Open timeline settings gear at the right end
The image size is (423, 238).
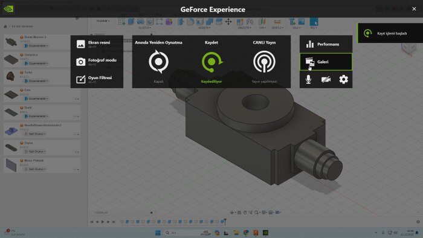click(x=418, y=222)
